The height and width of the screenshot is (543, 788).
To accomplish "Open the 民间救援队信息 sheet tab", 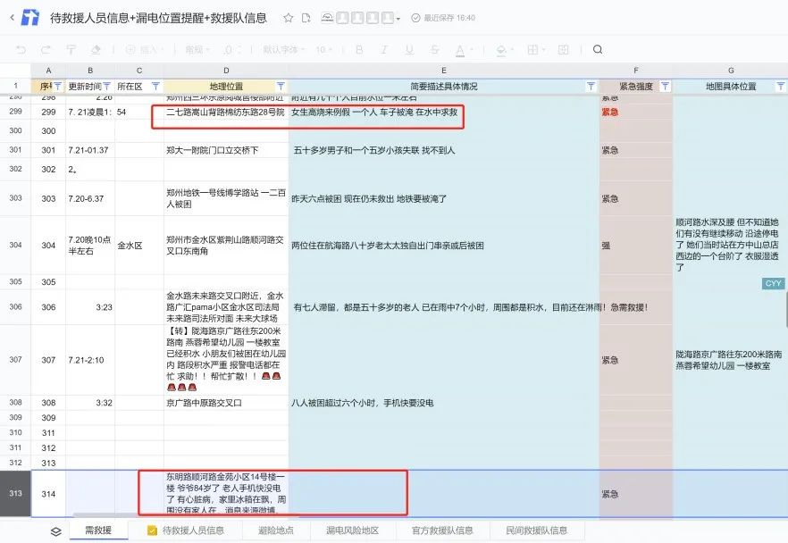I will (x=537, y=530).
